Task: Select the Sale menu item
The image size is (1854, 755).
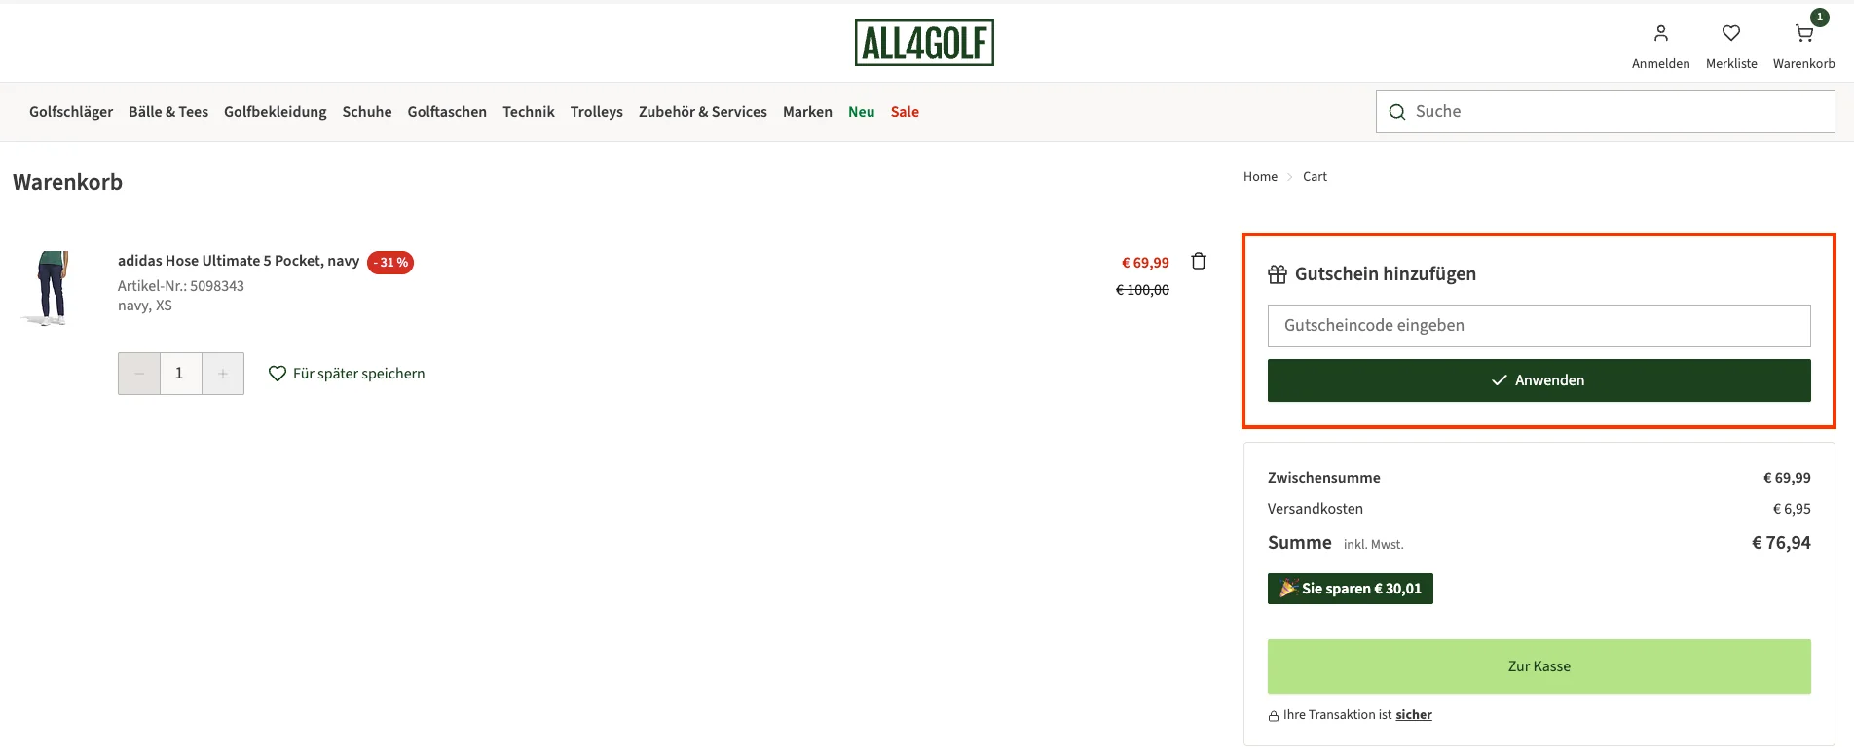Action: coord(905,112)
